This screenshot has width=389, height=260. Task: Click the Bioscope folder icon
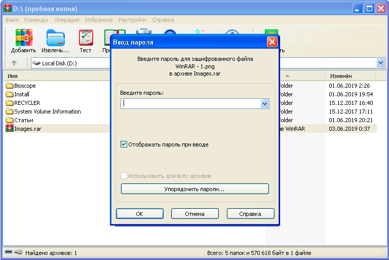click(x=10, y=86)
